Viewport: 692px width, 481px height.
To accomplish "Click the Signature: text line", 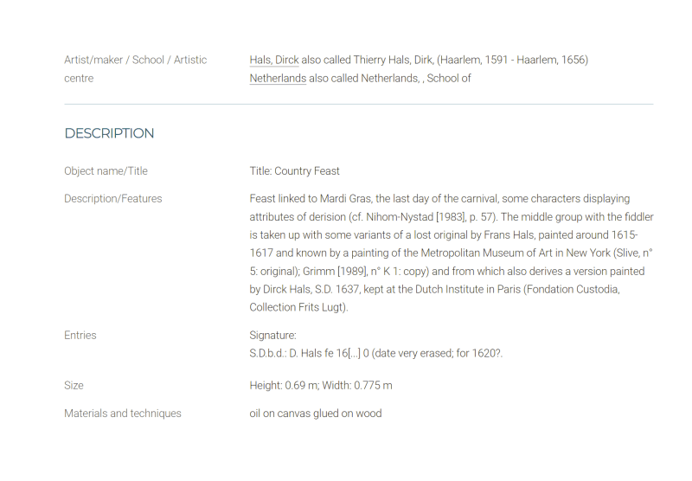I will pos(272,336).
